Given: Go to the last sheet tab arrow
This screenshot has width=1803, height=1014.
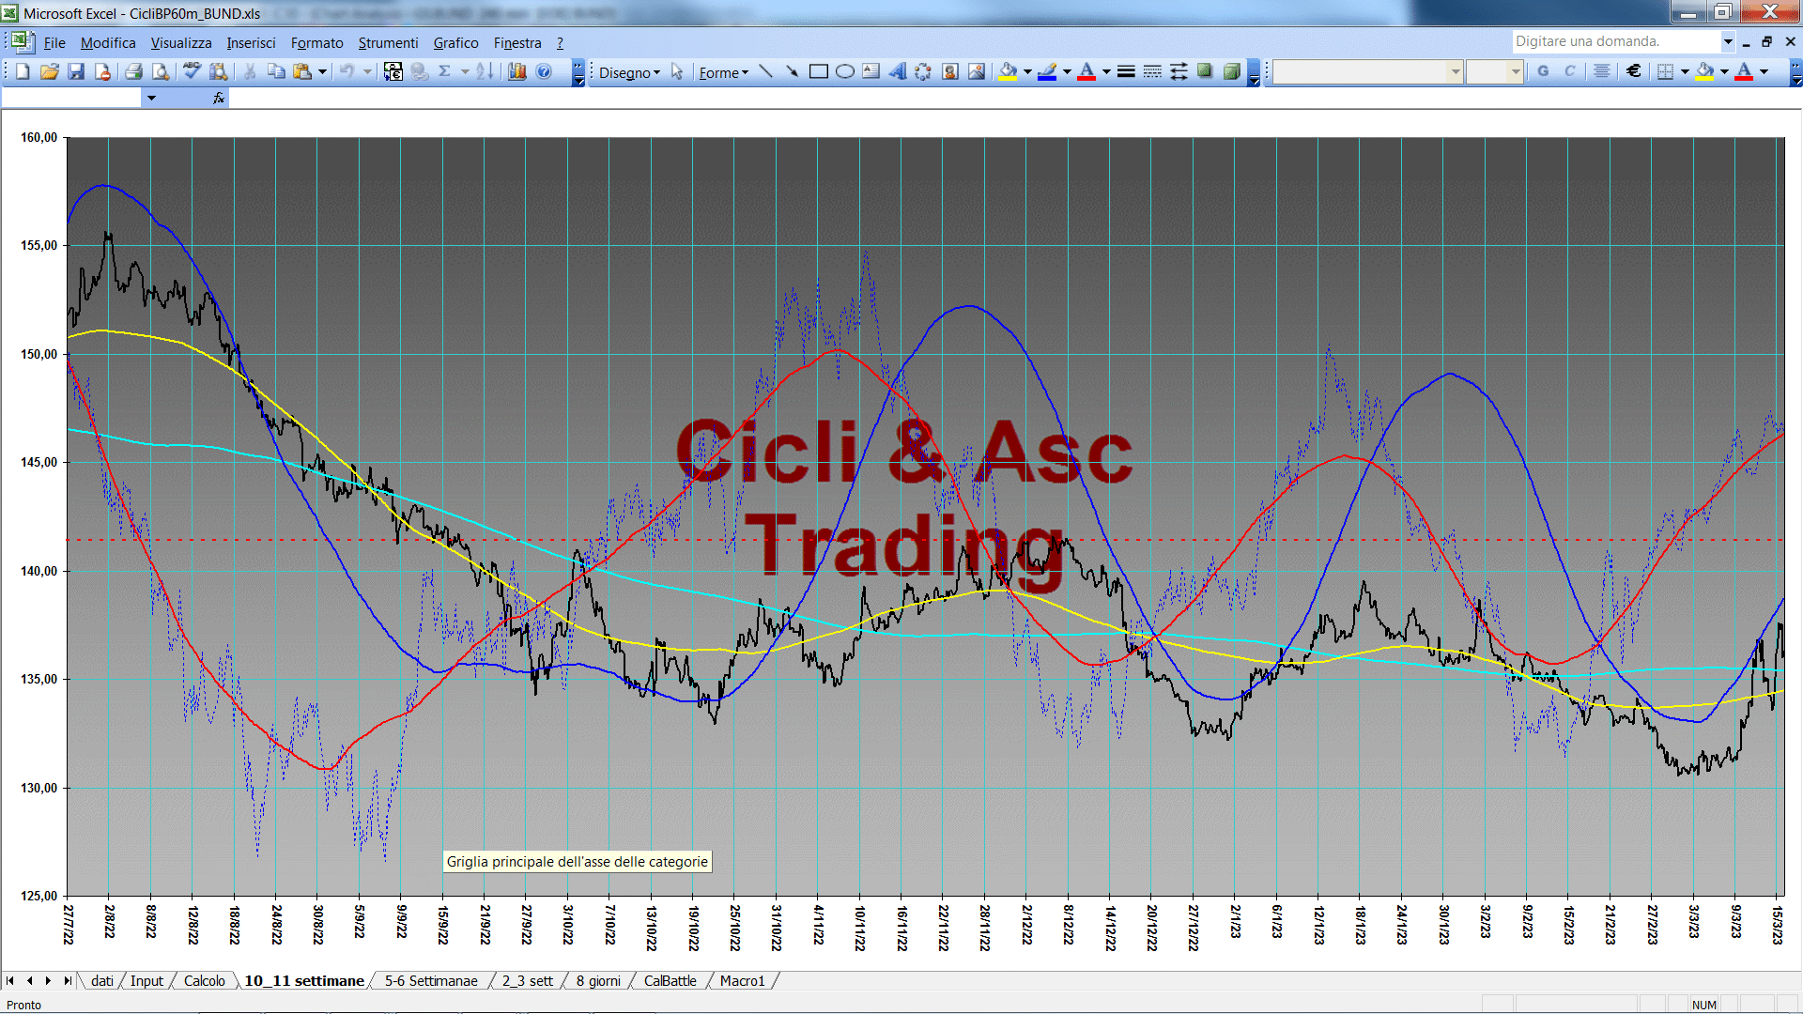Looking at the screenshot, I should [x=68, y=981].
